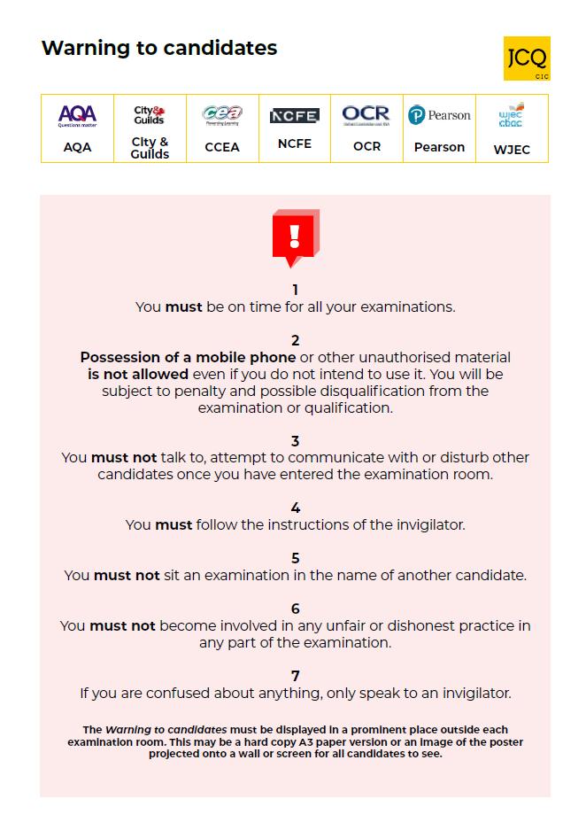
Task: Select the NCFE logo
Action: coord(294,116)
